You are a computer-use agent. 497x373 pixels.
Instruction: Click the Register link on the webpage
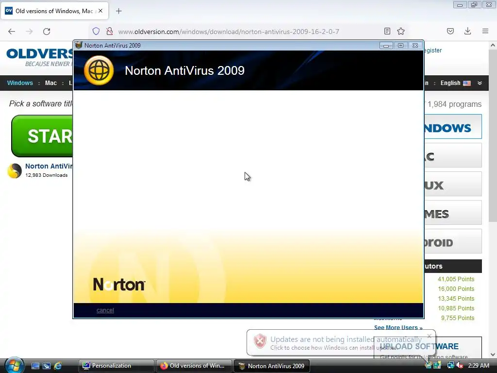point(432,51)
